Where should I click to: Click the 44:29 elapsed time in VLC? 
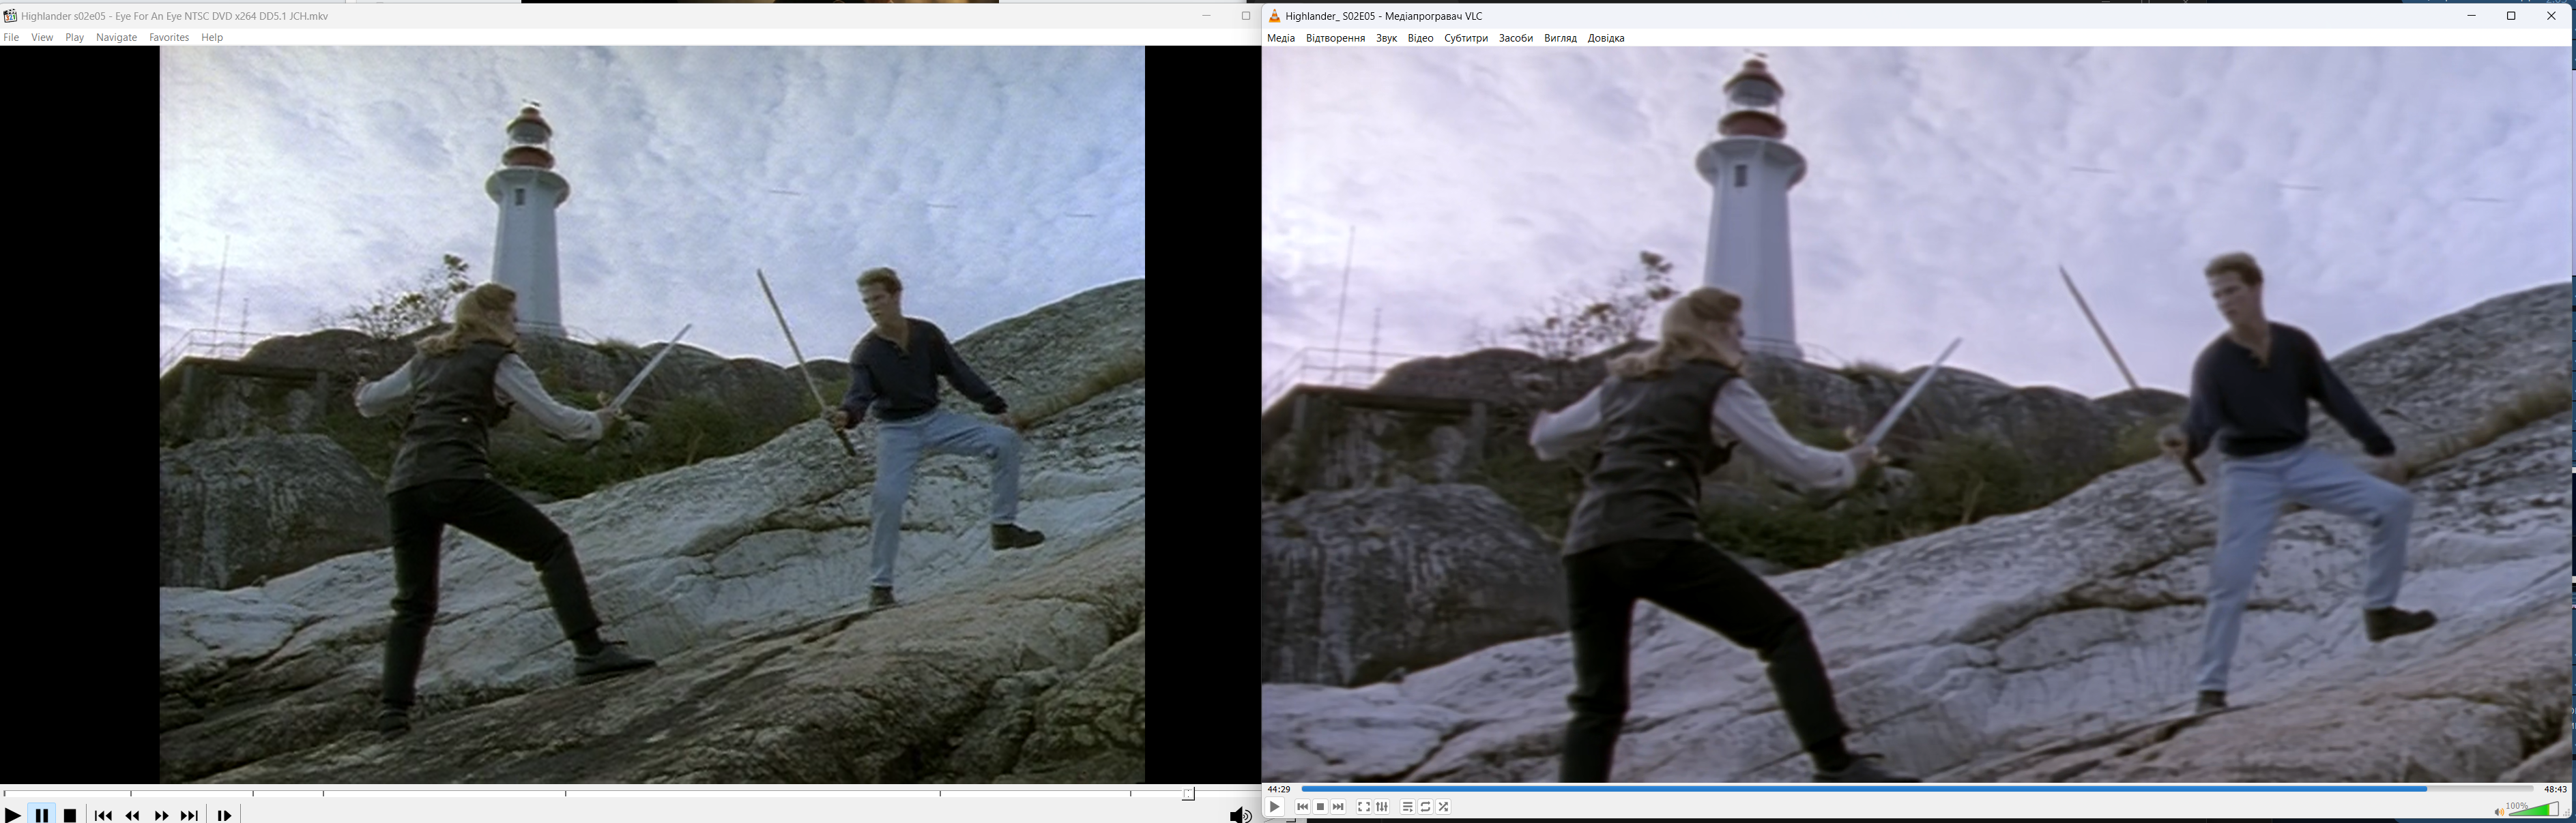click(x=1278, y=789)
